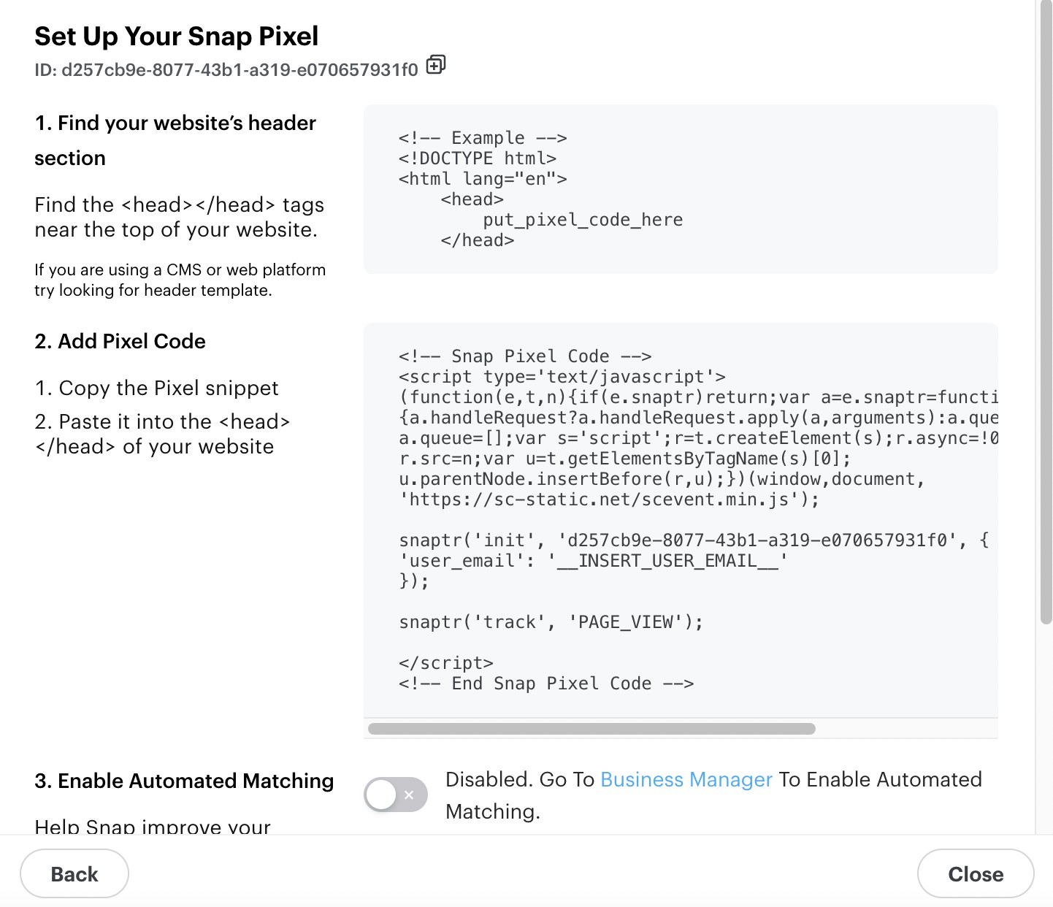Click the "2. Add Pixel Code" heading
The image size is (1053, 907).
click(x=120, y=342)
